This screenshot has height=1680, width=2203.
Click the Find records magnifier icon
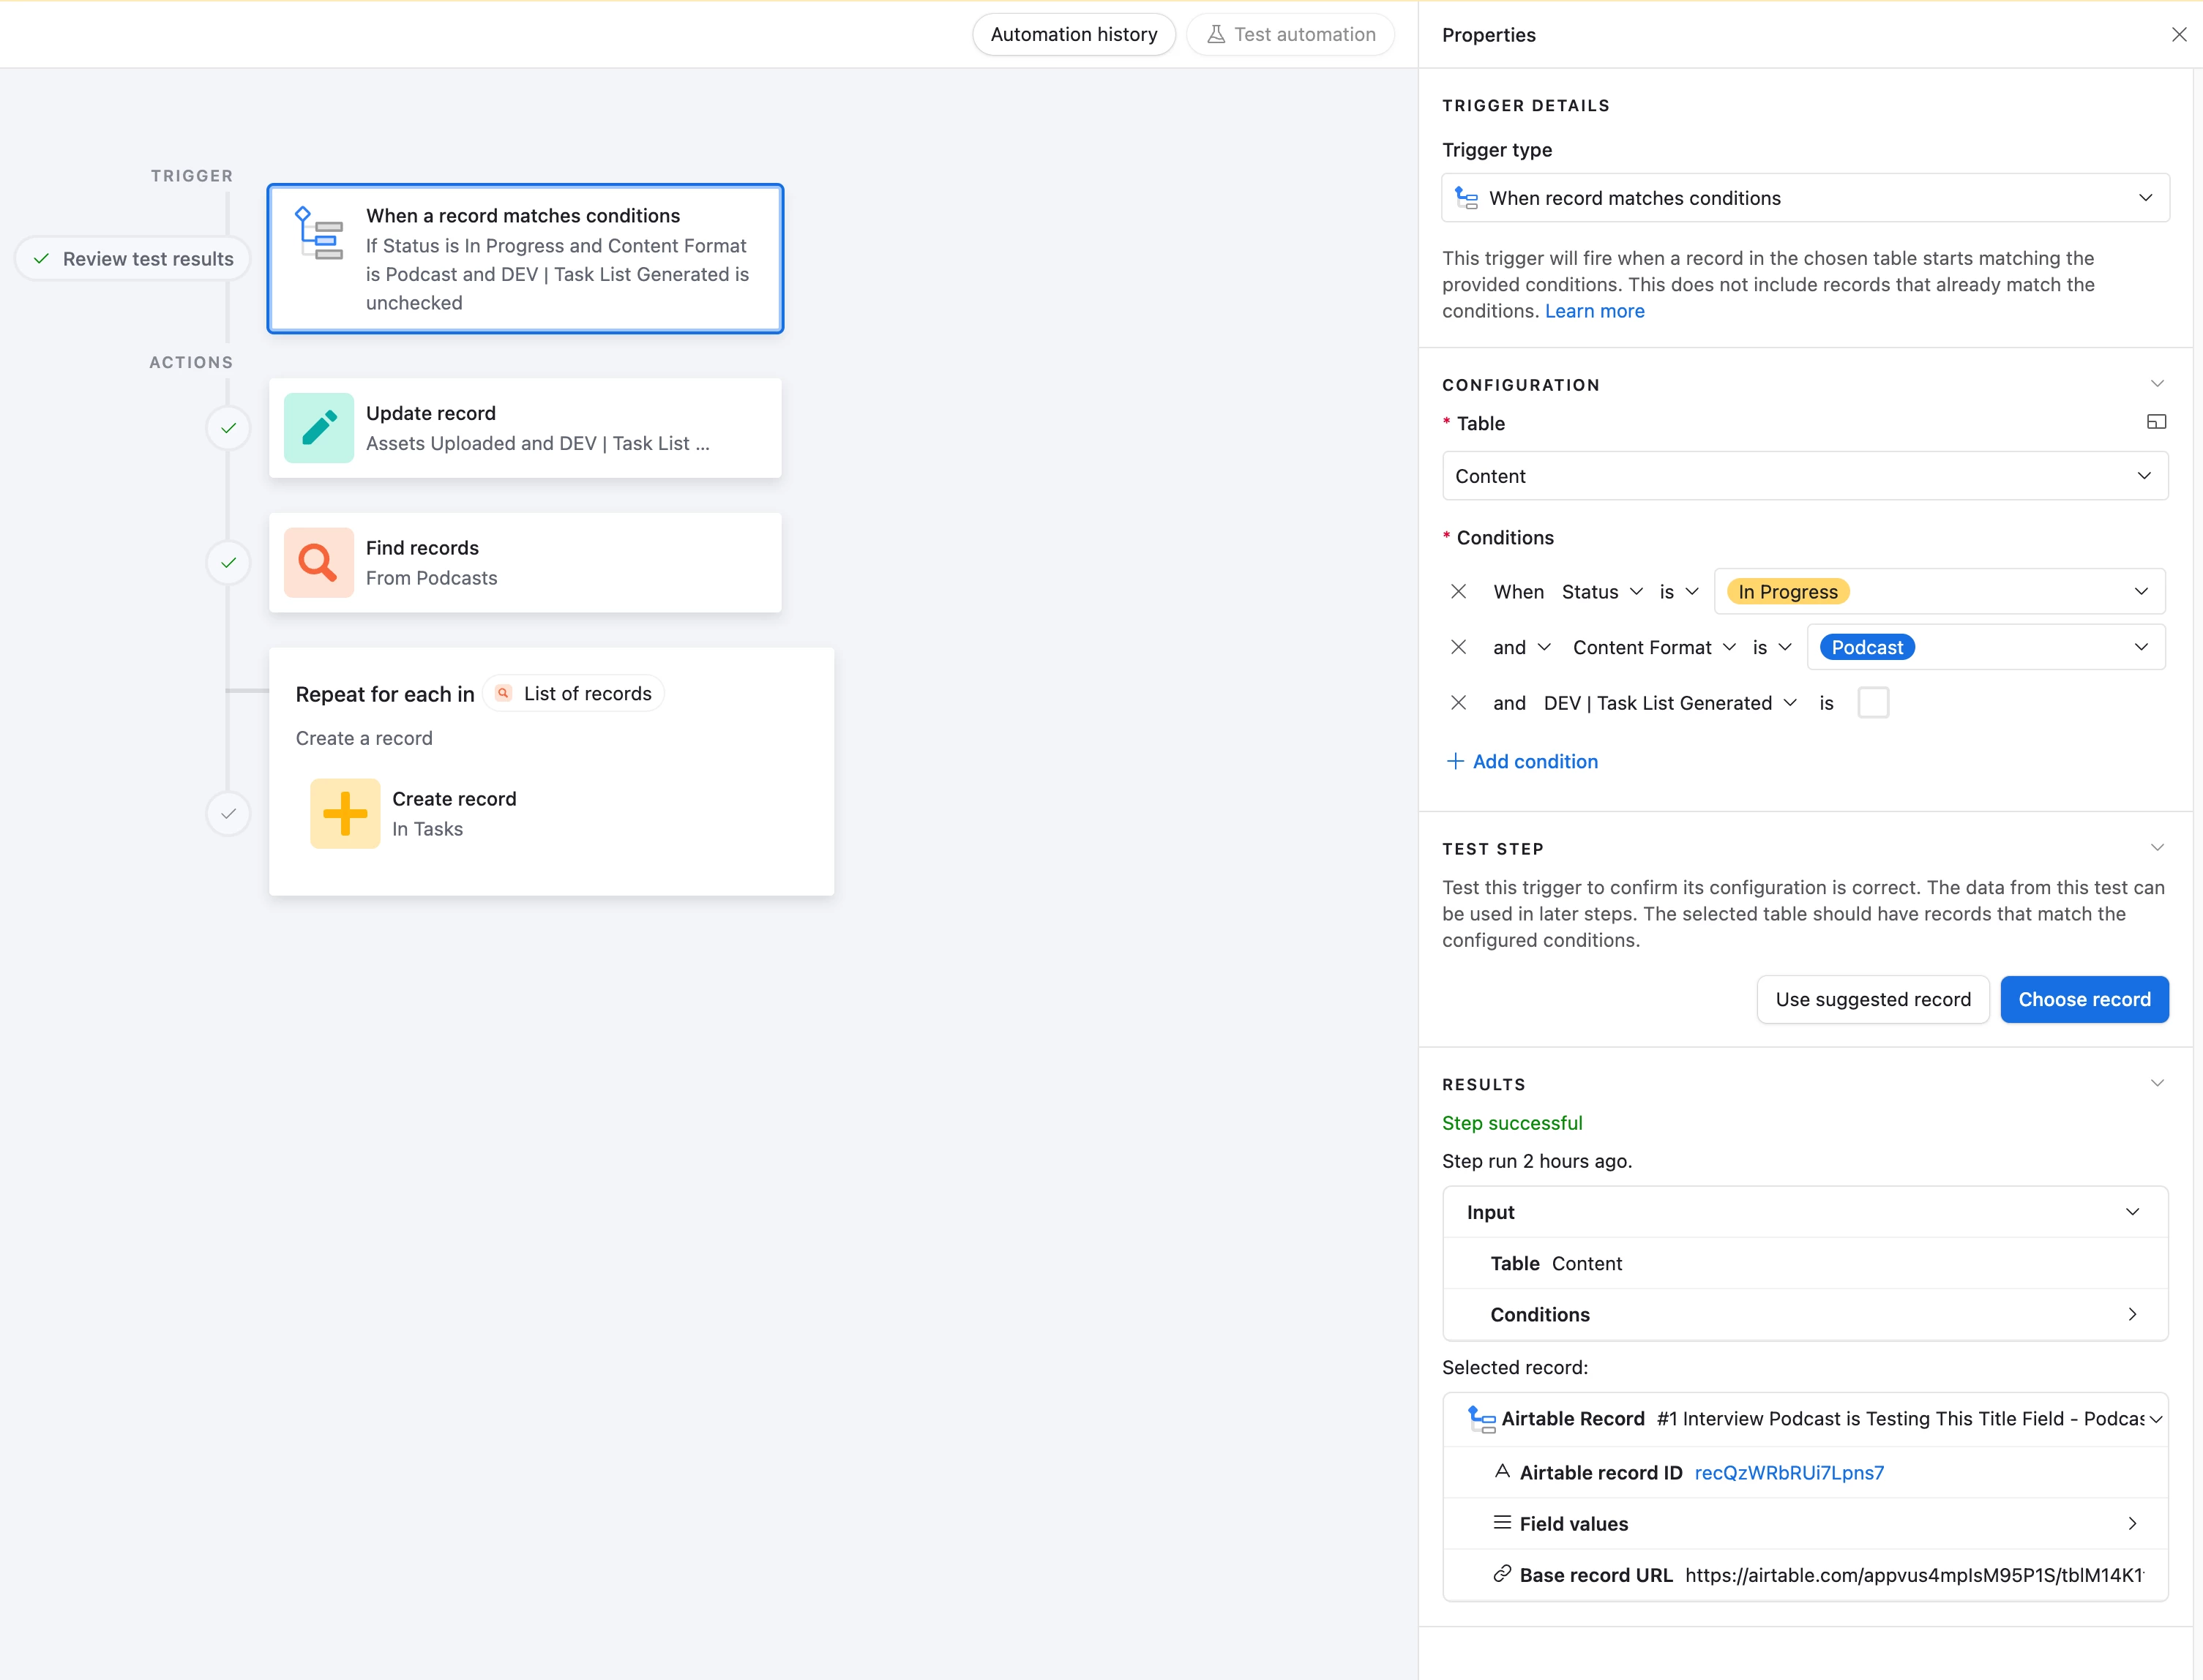pos(318,562)
